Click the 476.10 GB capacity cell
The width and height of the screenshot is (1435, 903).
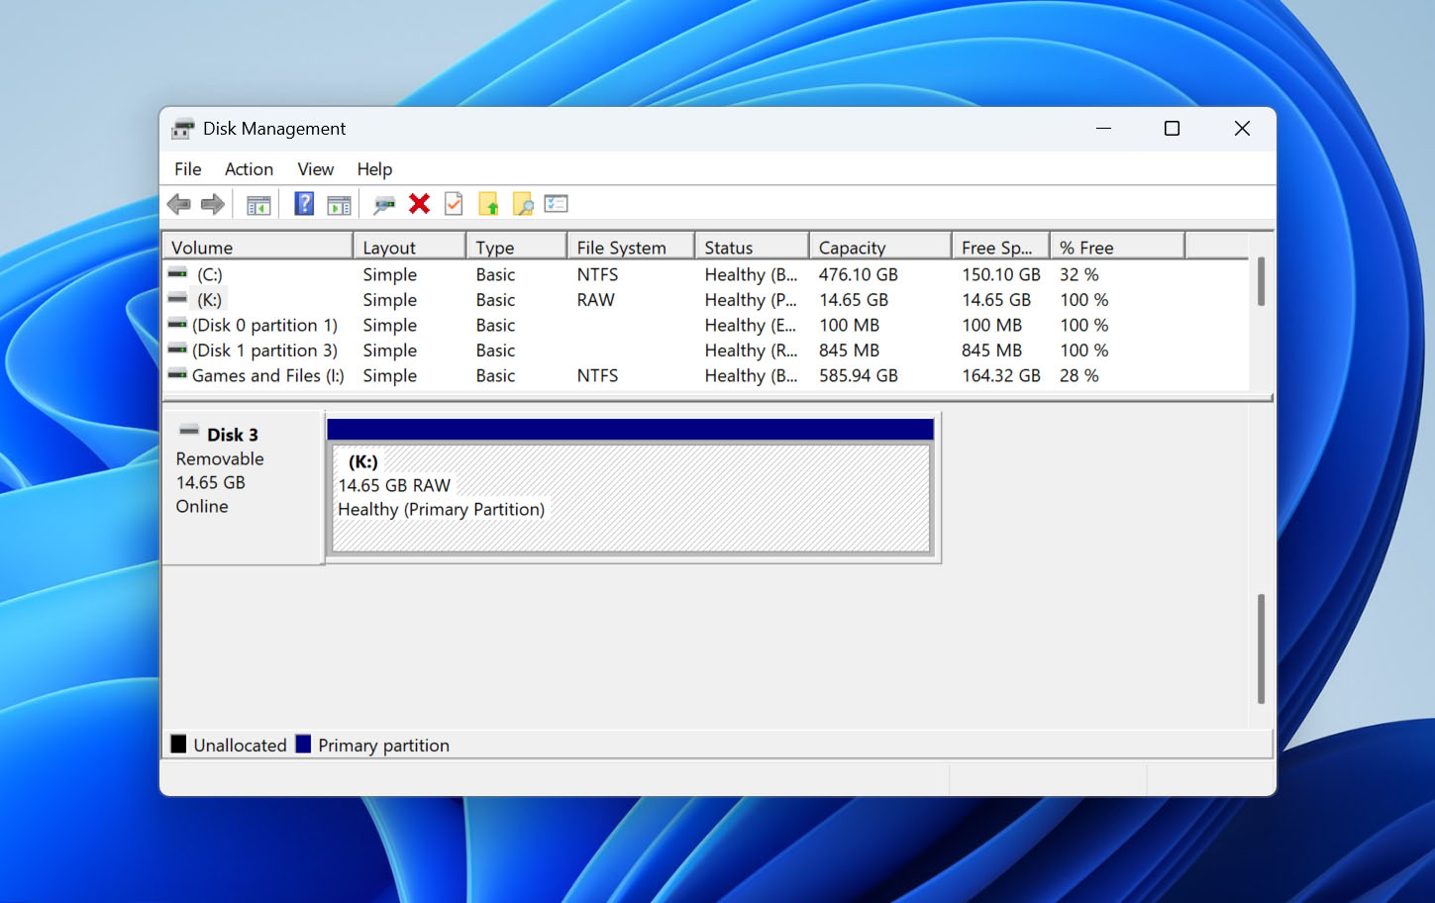tap(858, 274)
